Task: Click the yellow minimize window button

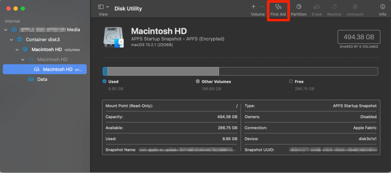Action: tap(16, 9)
